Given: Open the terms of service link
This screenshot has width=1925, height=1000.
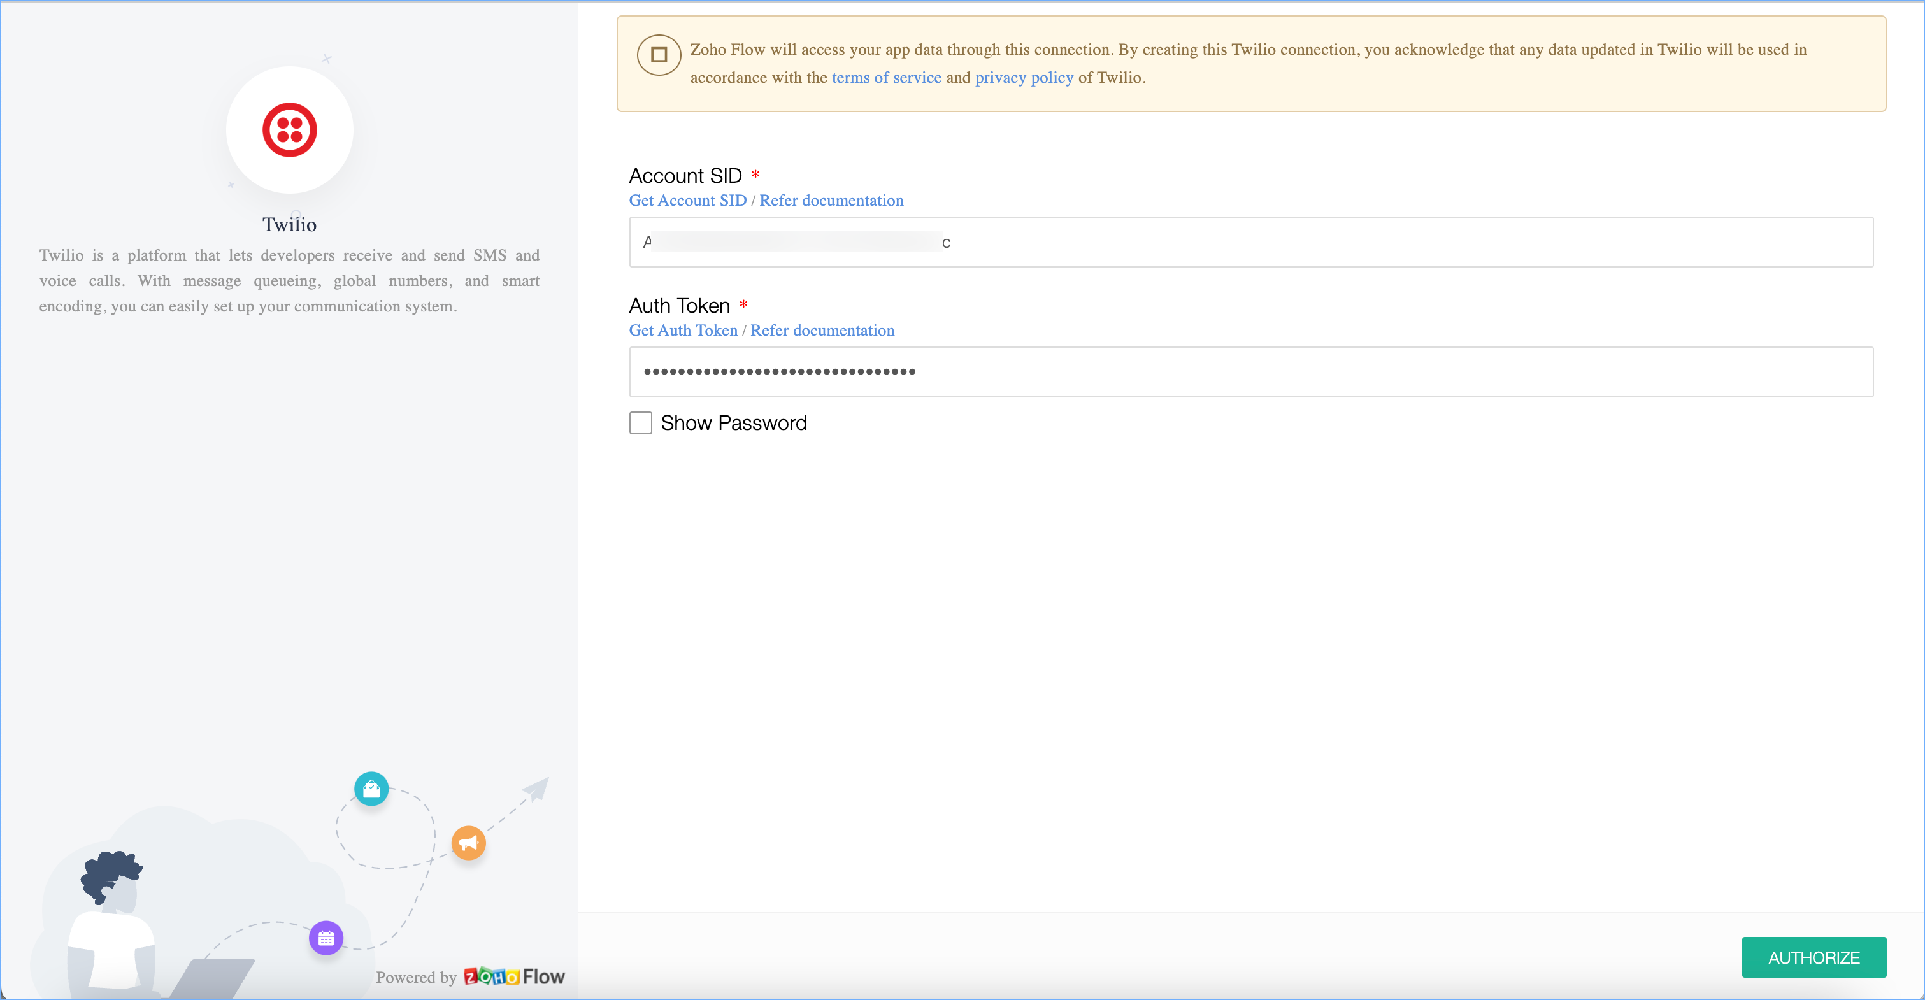Looking at the screenshot, I should coord(886,78).
